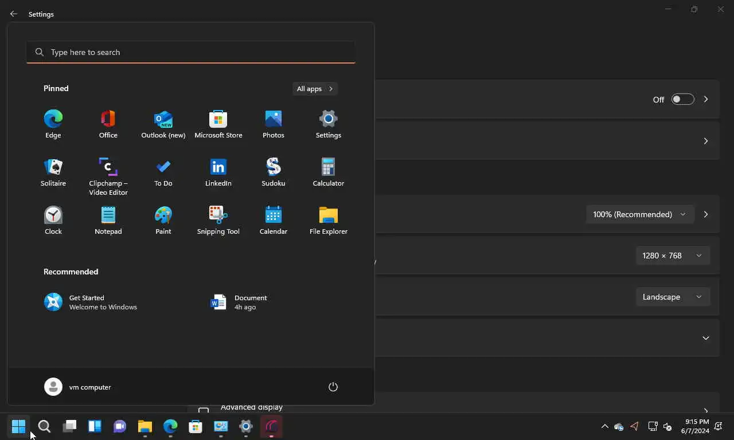Screen dimensions: 734x440
Task: Click the Settings back arrow
Action: (14, 14)
